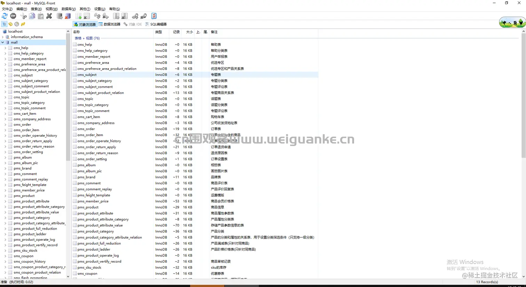Click navigator tree scrollbar down arrow
Image resolution: width=526 pixels, height=287 pixels.
click(68, 277)
